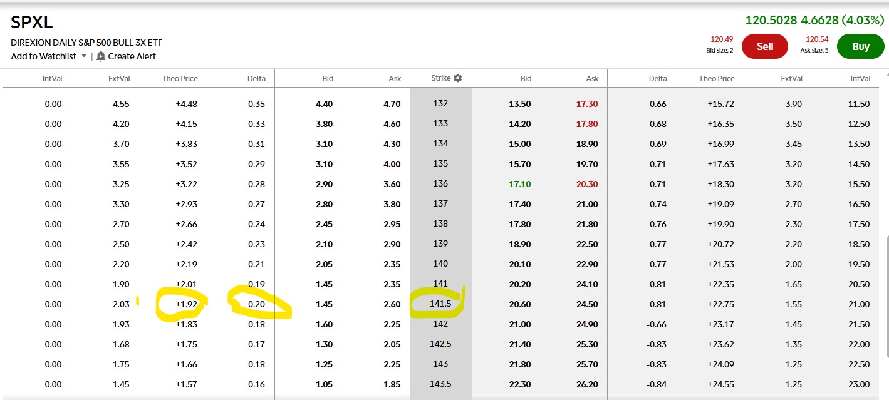Viewport: 889px width, 400px height.
Task: Select the 143.5 strike cell
Action: point(440,384)
